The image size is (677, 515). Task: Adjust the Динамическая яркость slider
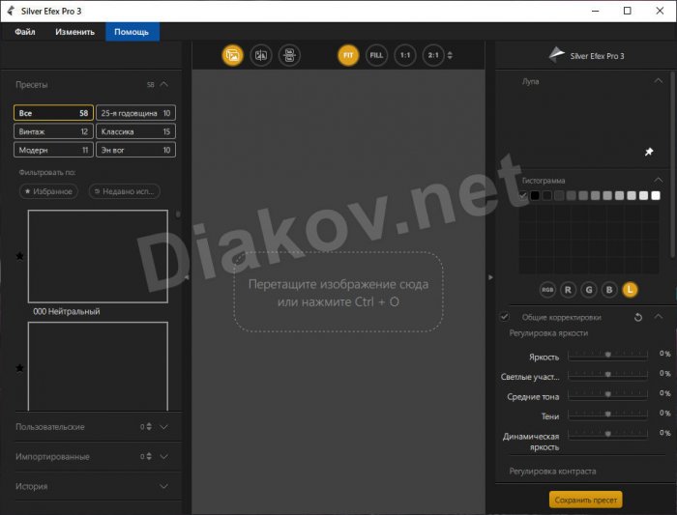tap(608, 434)
